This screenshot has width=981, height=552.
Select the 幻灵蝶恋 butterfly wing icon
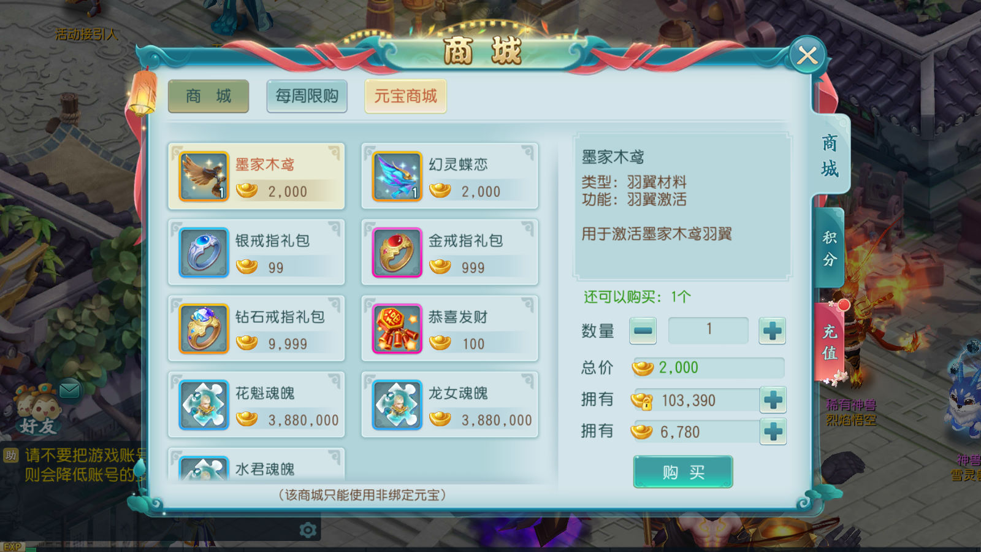point(397,177)
